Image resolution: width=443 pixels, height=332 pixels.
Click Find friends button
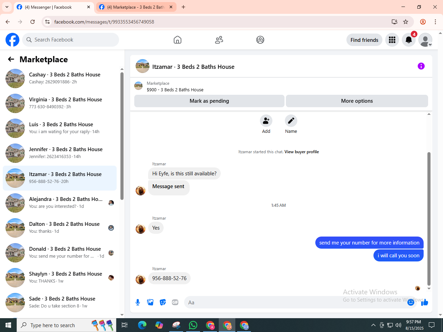pyautogui.click(x=364, y=40)
